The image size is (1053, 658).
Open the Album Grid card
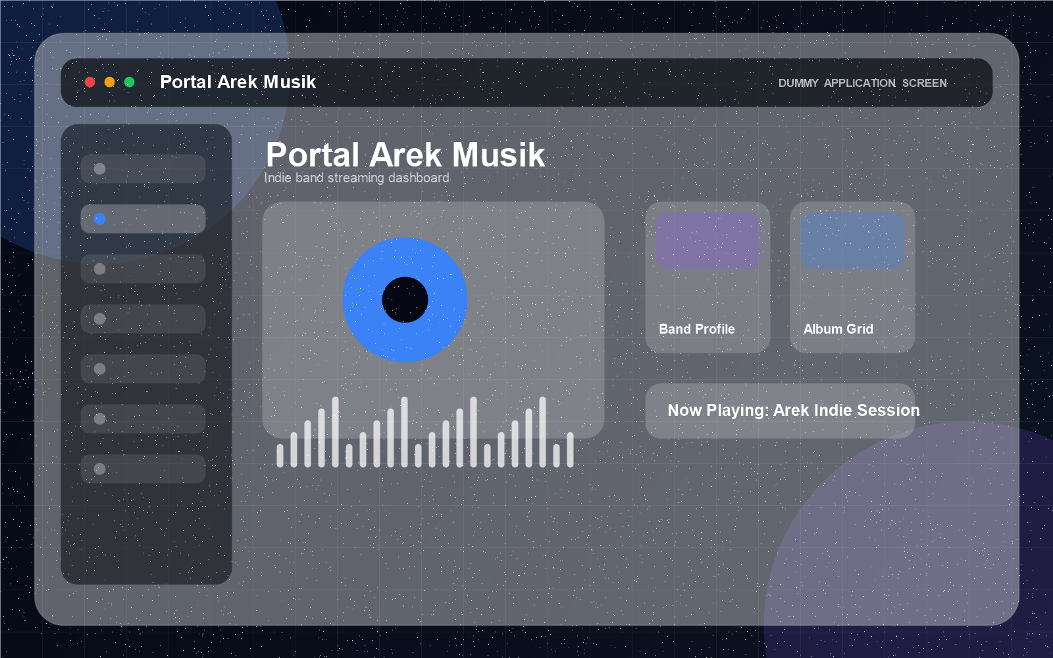tap(852, 277)
